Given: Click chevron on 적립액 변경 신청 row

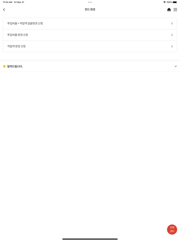Looking at the screenshot, I should [x=172, y=46].
